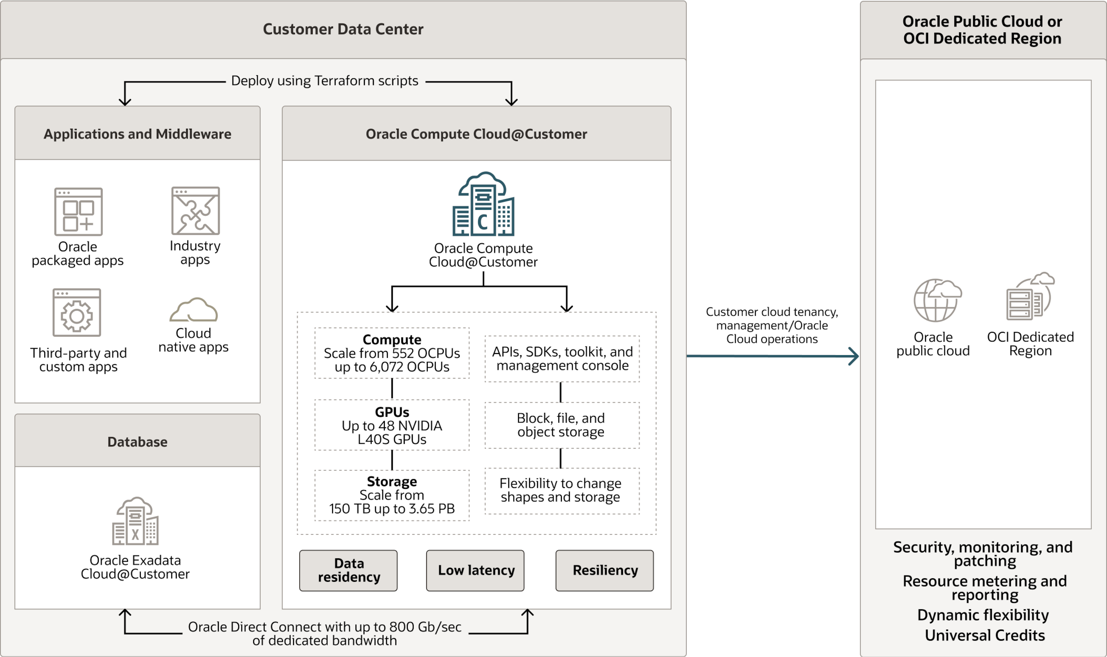Viewport: 1107px width, 657px height.
Task: Select the GPUs NVIDIA L40S box
Action: click(392, 425)
